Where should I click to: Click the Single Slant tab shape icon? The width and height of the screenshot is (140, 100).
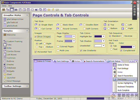36,25
